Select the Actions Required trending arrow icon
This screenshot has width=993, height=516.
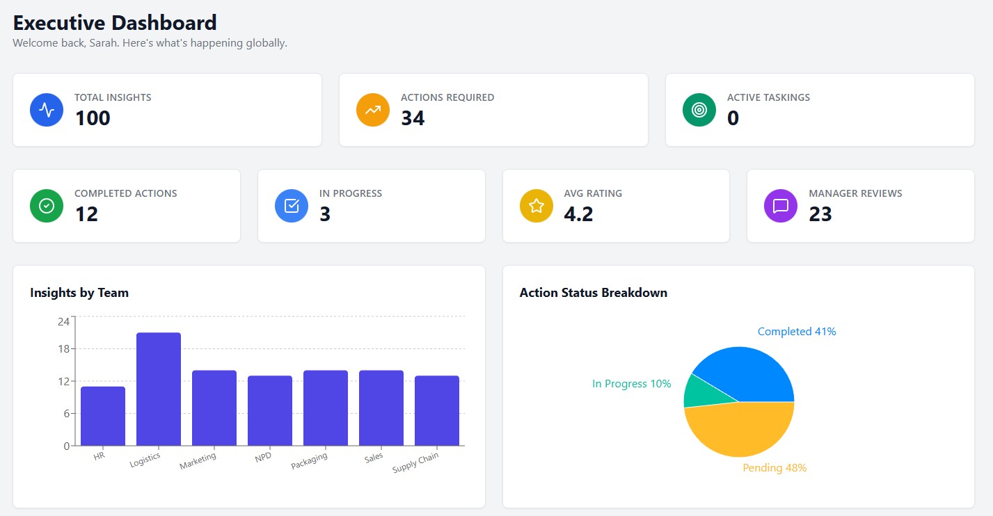[x=372, y=109]
